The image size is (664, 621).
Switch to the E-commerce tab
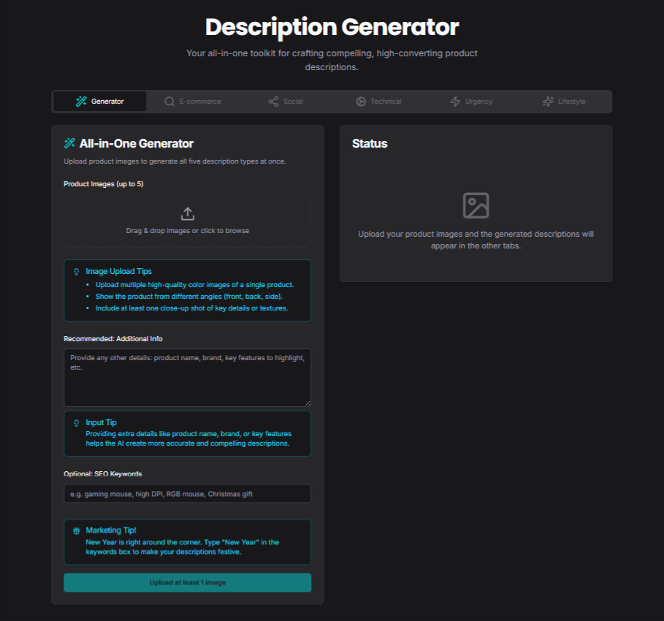(x=194, y=102)
